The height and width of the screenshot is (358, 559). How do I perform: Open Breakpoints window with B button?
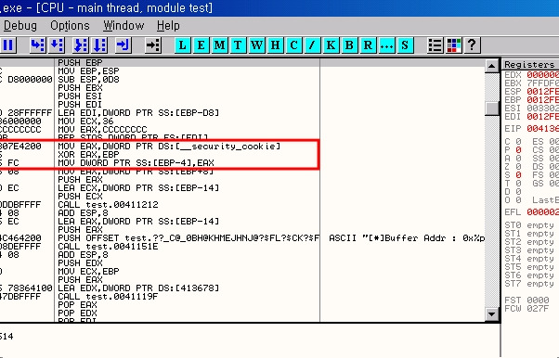click(349, 45)
